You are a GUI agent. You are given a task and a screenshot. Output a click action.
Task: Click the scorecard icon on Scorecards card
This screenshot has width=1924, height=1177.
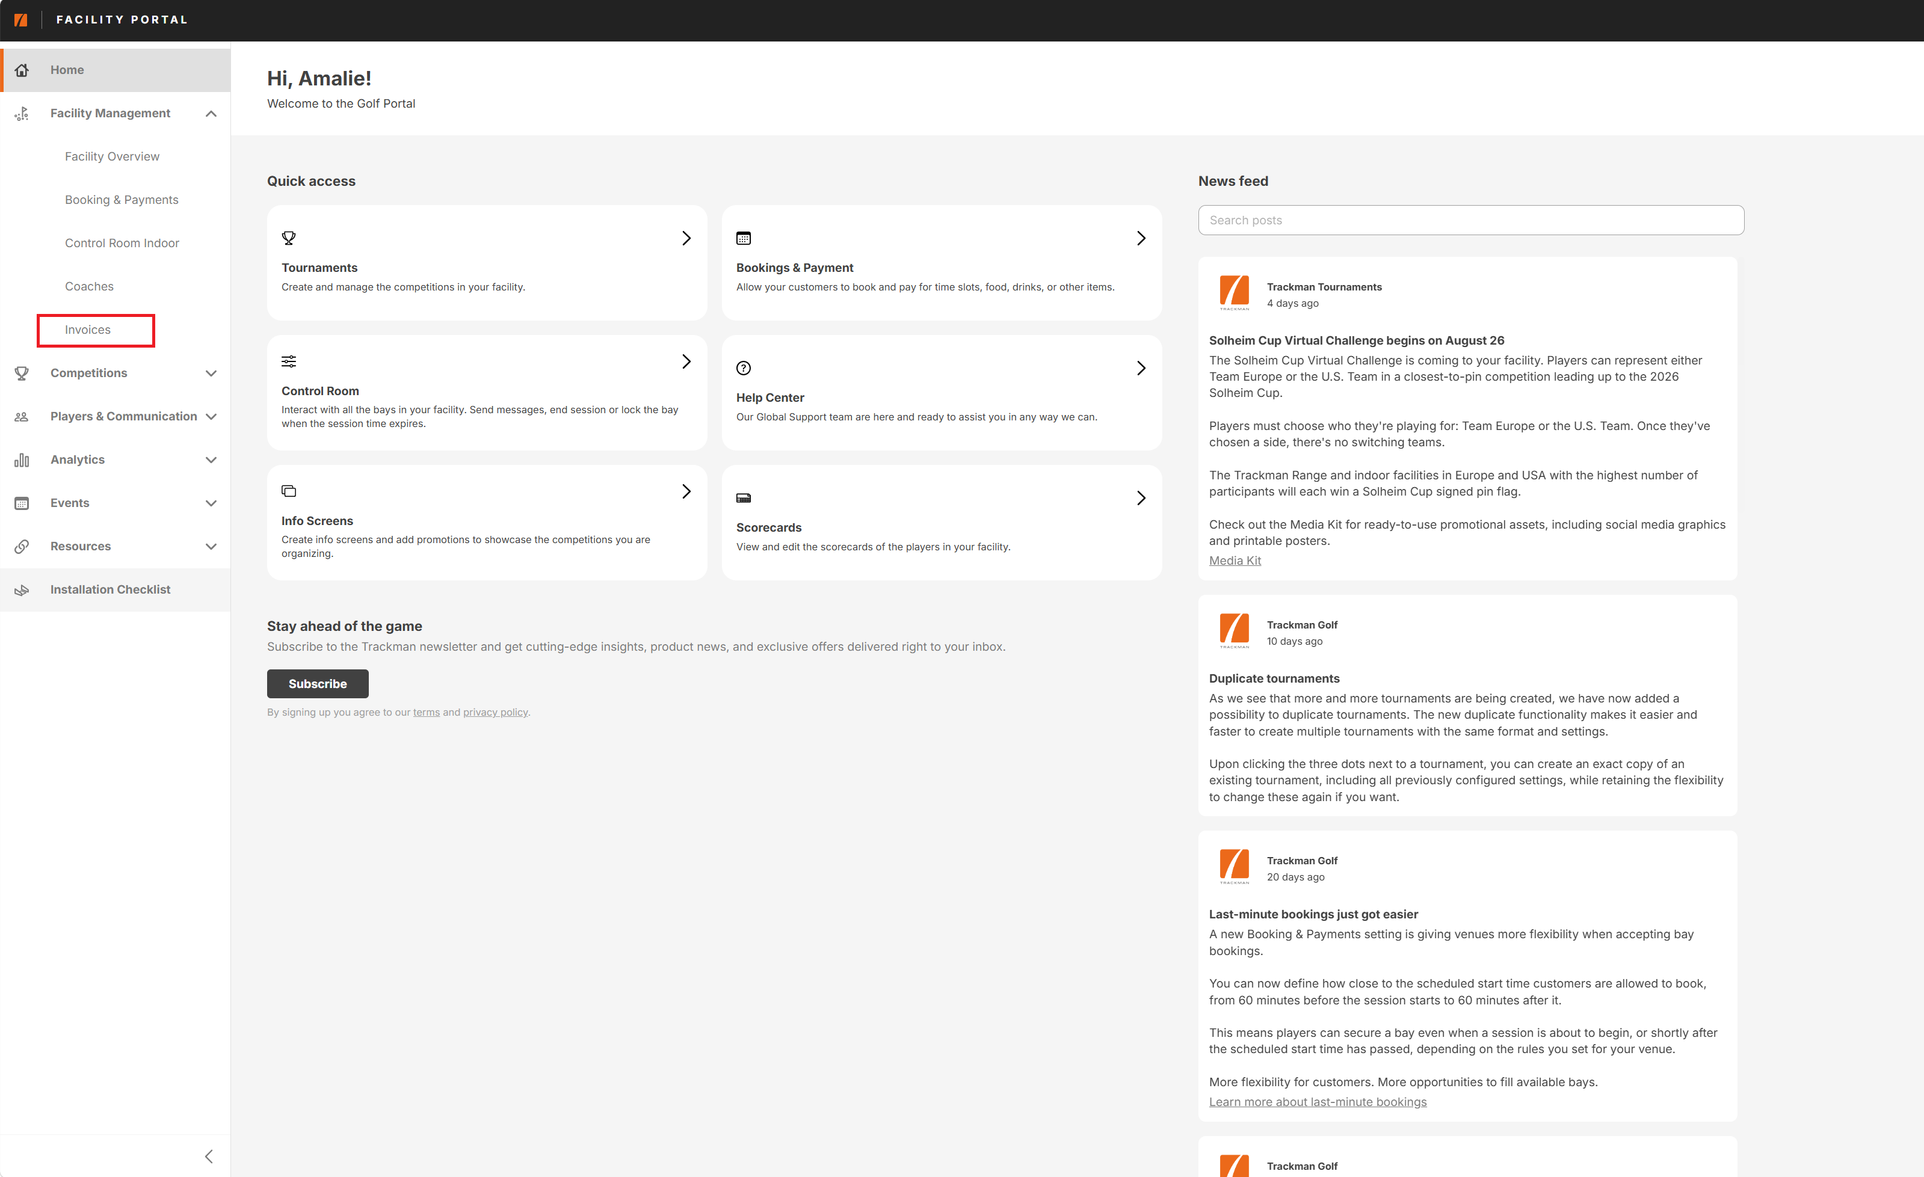(x=744, y=498)
